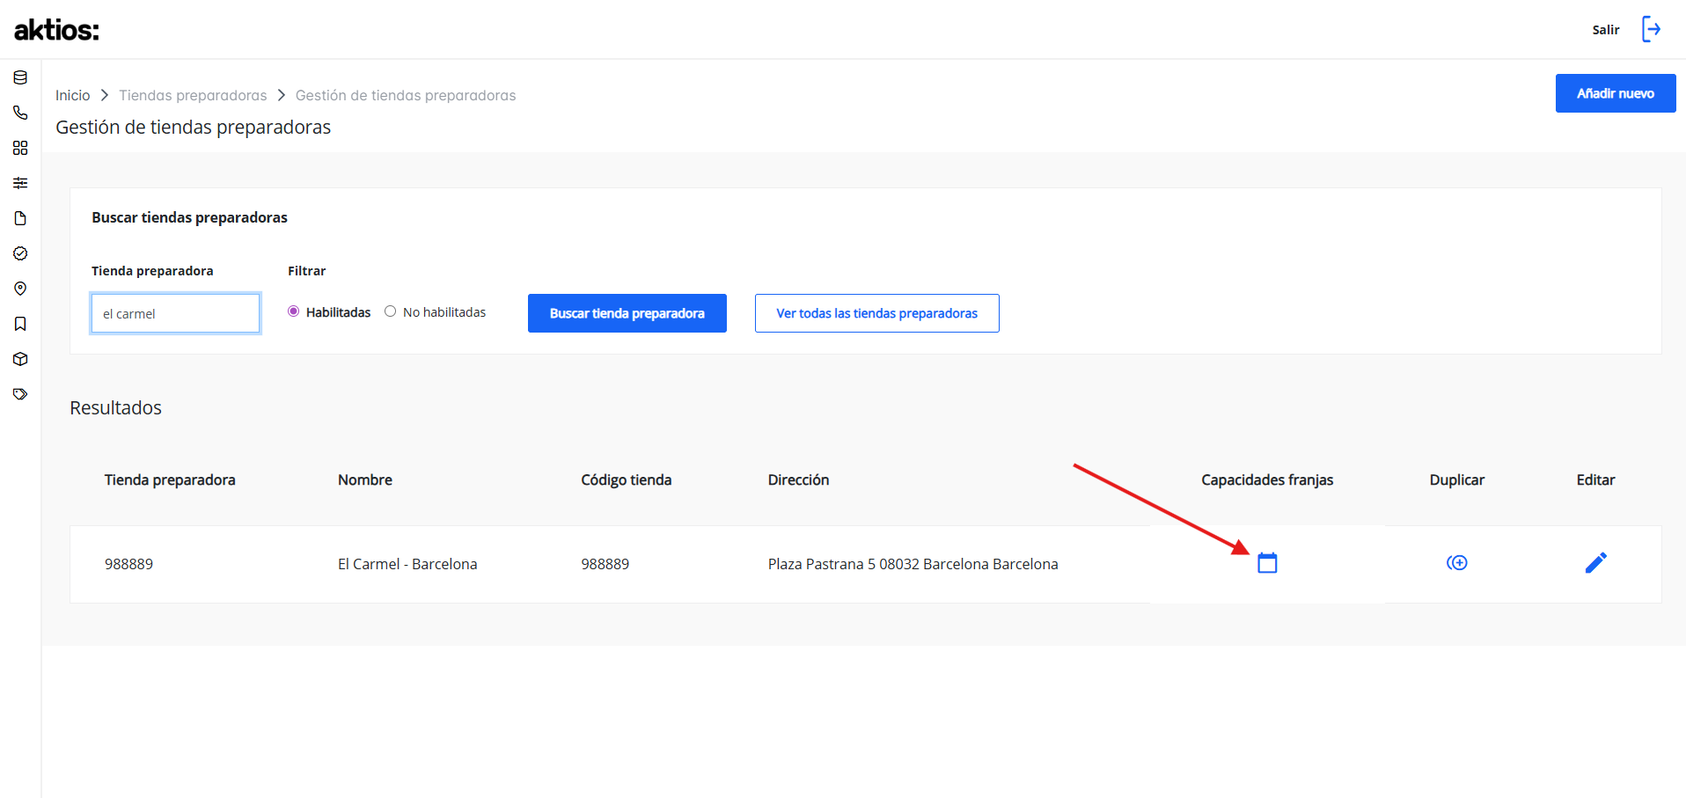Open Tiendas preparadoras breadcrumb link
This screenshot has height=798, width=1686.
tap(193, 95)
